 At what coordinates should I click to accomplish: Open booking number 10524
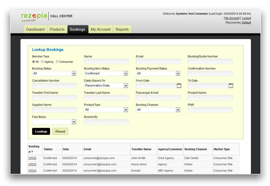click(x=32, y=171)
